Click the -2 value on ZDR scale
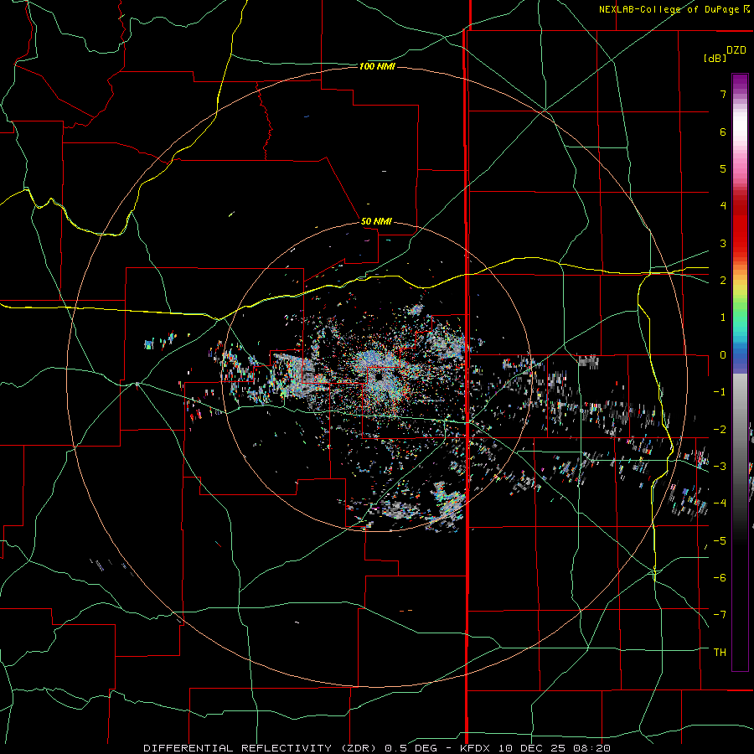The width and height of the screenshot is (754, 754). [x=720, y=430]
